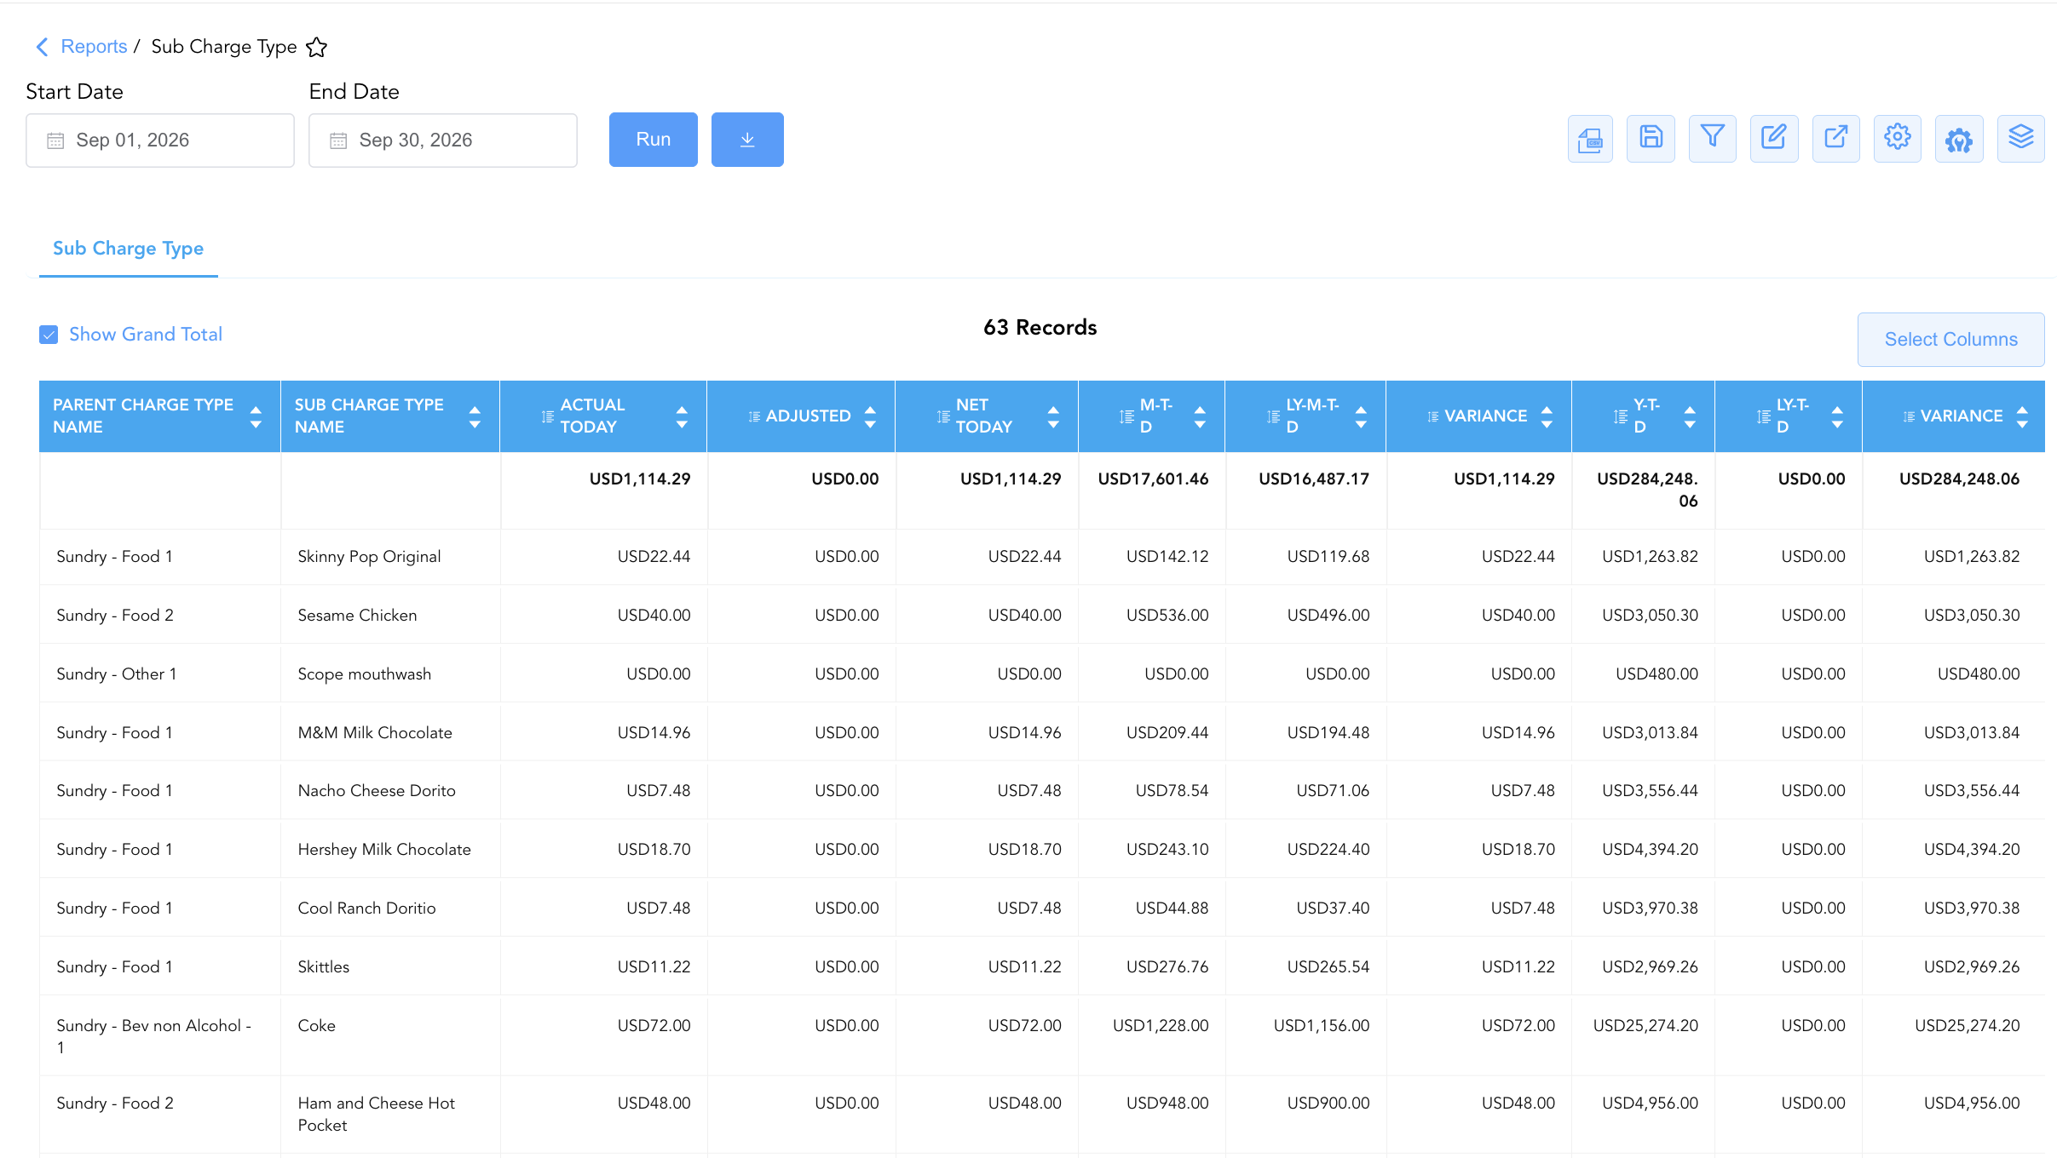Click the Coke row USD25,274.20 Y-T-D value
The width and height of the screenshot is (2057, 1158).
tap(1645, 1026)
